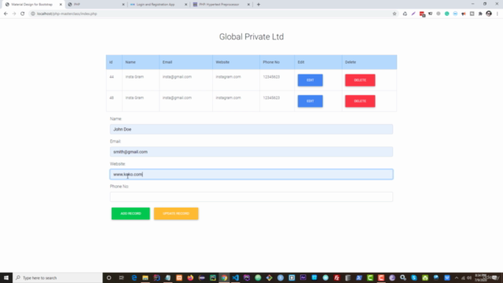
Task: Click the empty Phone No input field
Action: point(251,197)
